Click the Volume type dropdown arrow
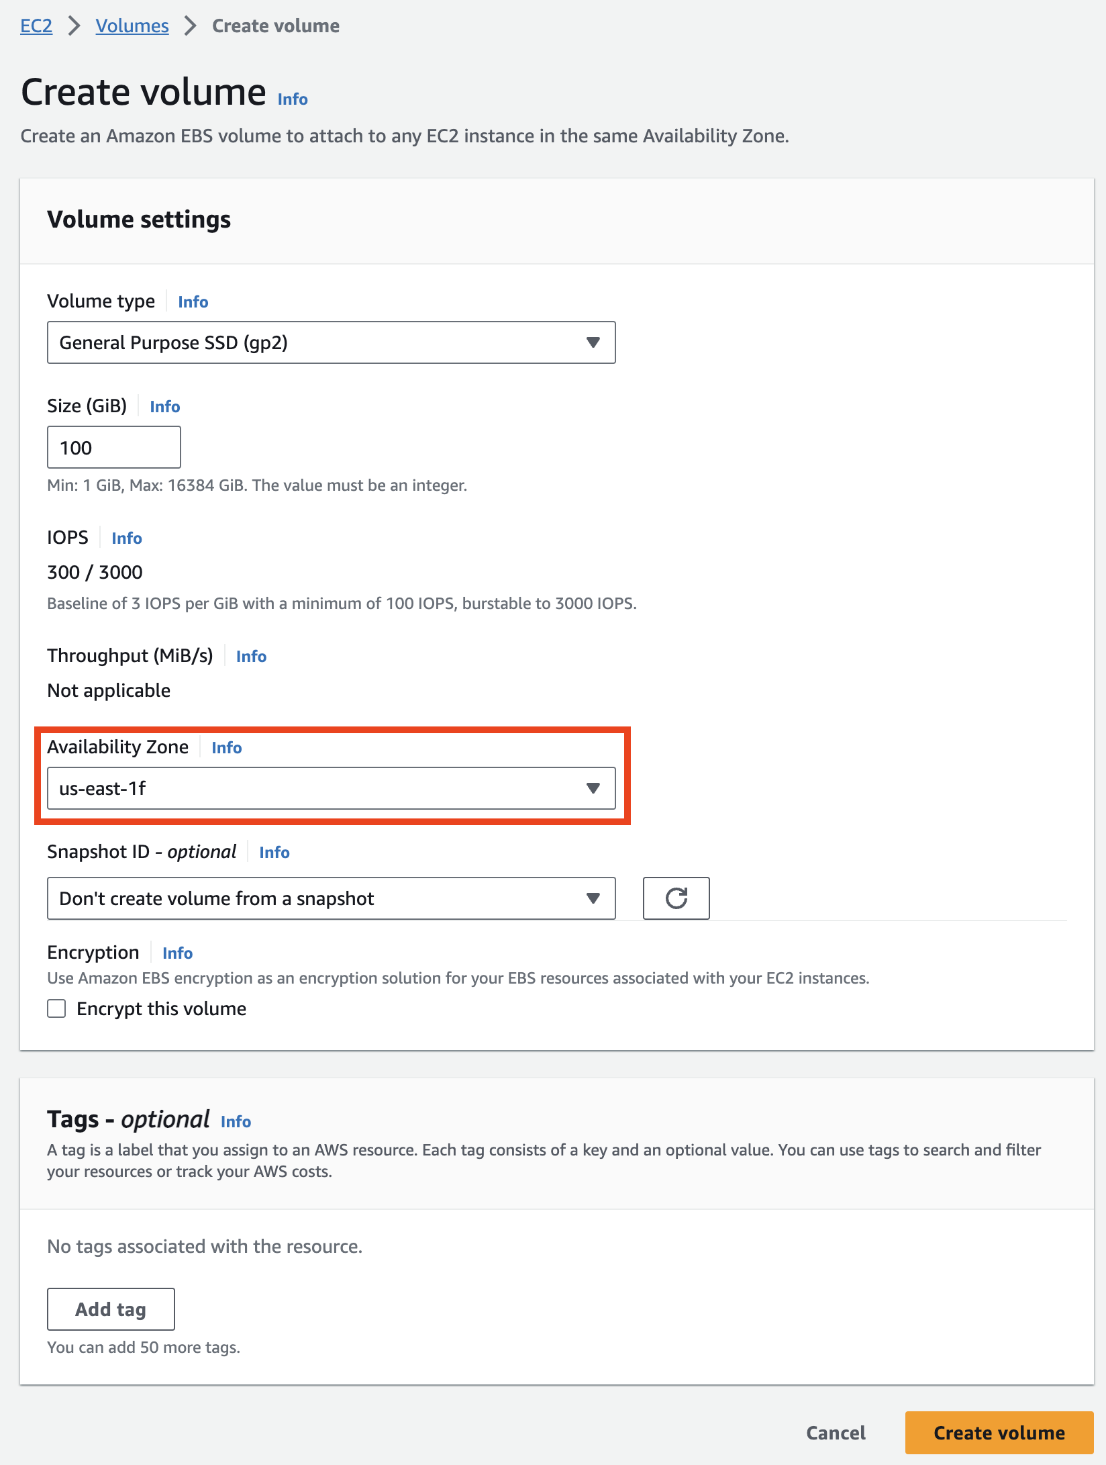Screen dimensions: 1106x1465 point(593,342)
